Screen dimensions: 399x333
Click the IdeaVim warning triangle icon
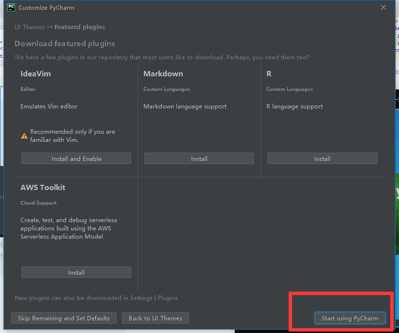[24, 136]
